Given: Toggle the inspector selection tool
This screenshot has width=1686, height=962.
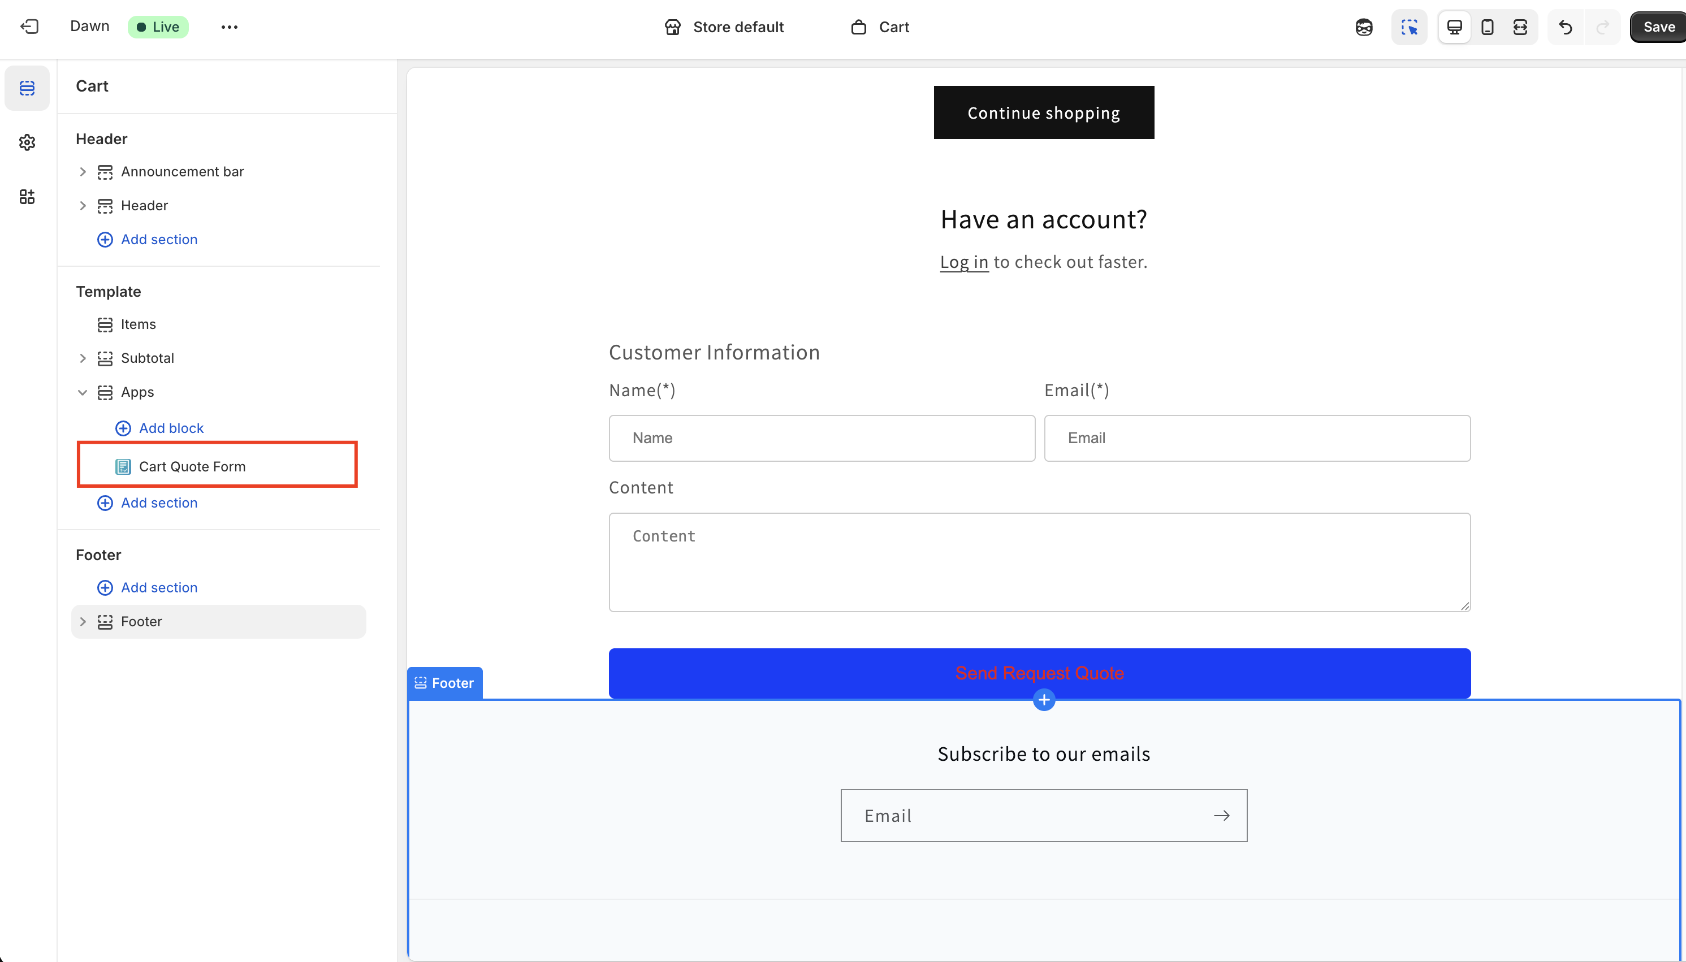Looking at the screenshot, I should [x=1409, y=27].
